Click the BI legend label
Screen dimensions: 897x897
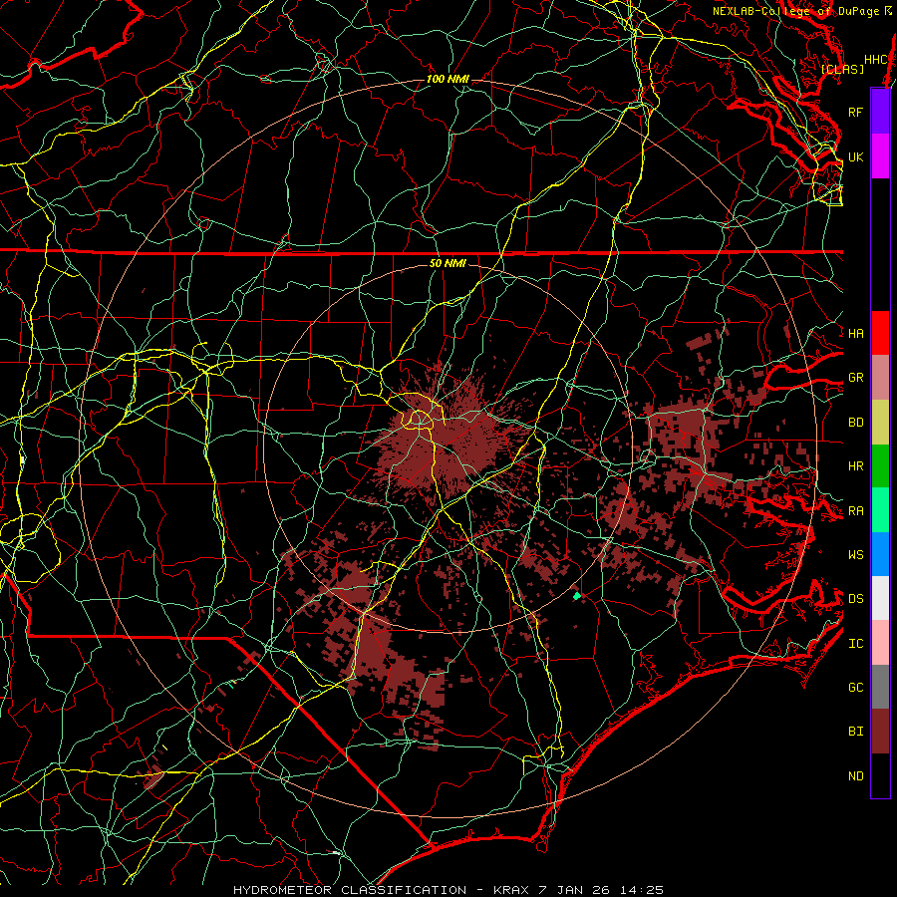(855, 732)
